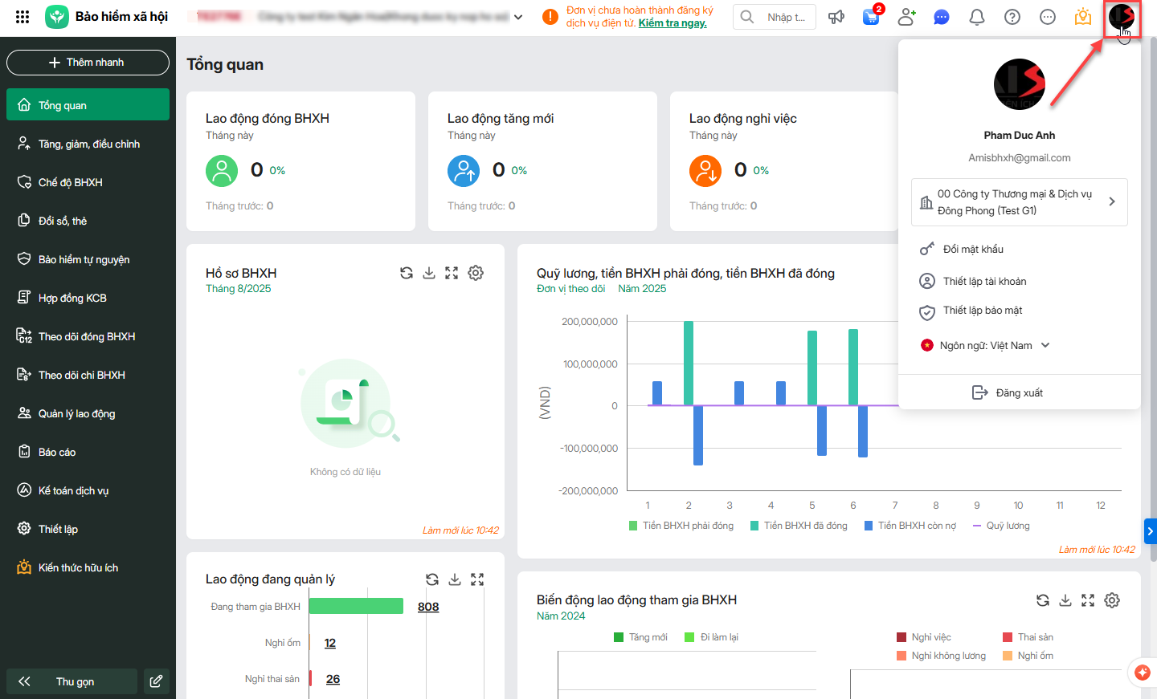Open the shopping cart icon
Image resolution: width=1157 pixels, height=699 pixels.
pos(871,17)
